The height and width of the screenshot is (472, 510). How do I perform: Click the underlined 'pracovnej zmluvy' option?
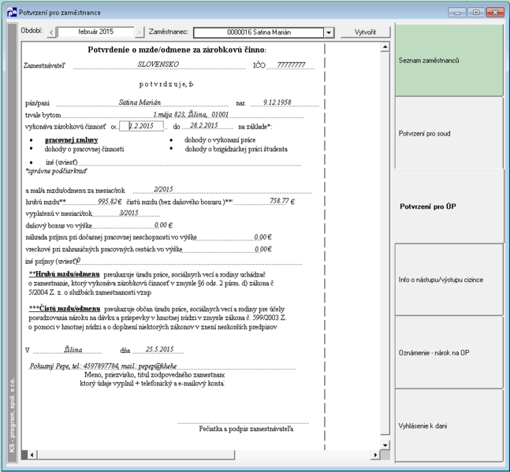(71, 140)
